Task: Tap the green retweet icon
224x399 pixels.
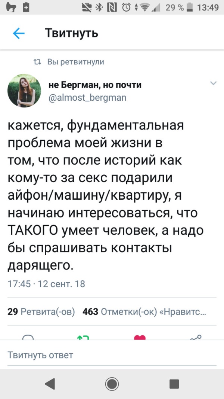Action: (x=83, y=338)
